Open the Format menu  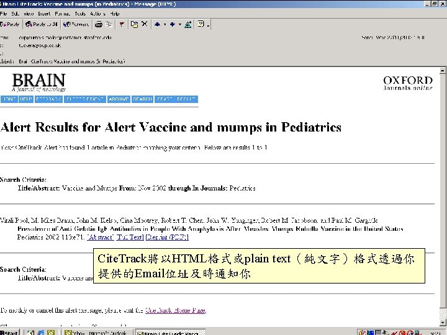point(63,14)
